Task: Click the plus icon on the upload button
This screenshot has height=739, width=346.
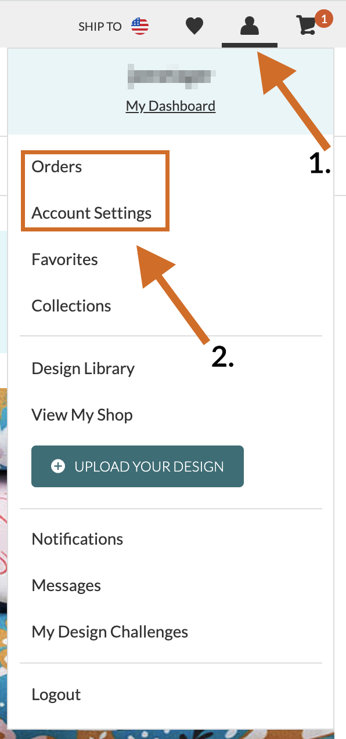Action: (57, 466)
